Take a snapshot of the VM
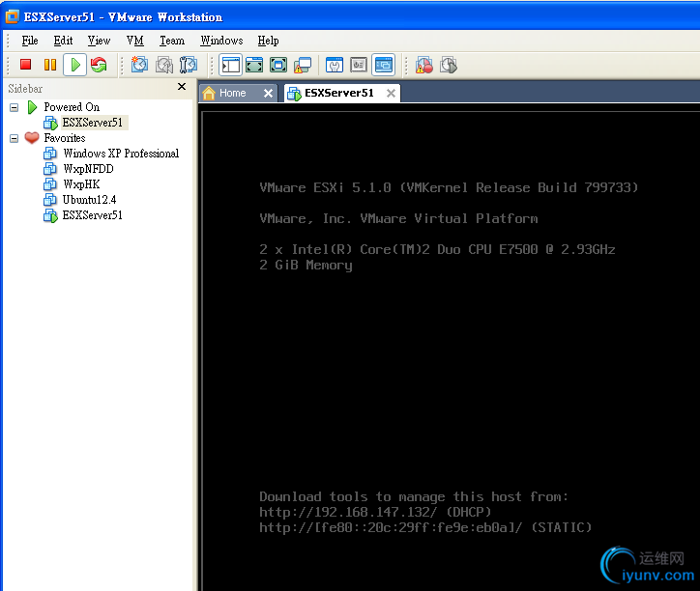This screenshot has height=591, width=700. pos(139,65)
